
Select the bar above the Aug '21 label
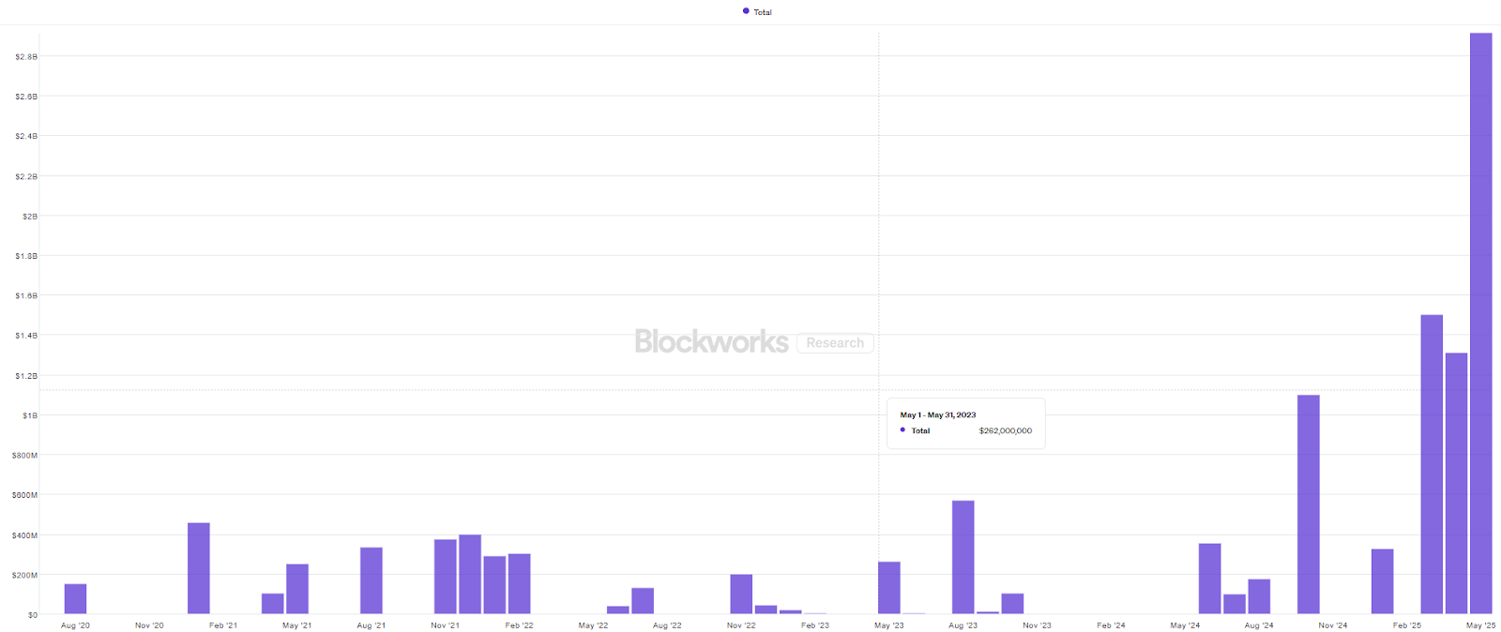coord(371,580)
